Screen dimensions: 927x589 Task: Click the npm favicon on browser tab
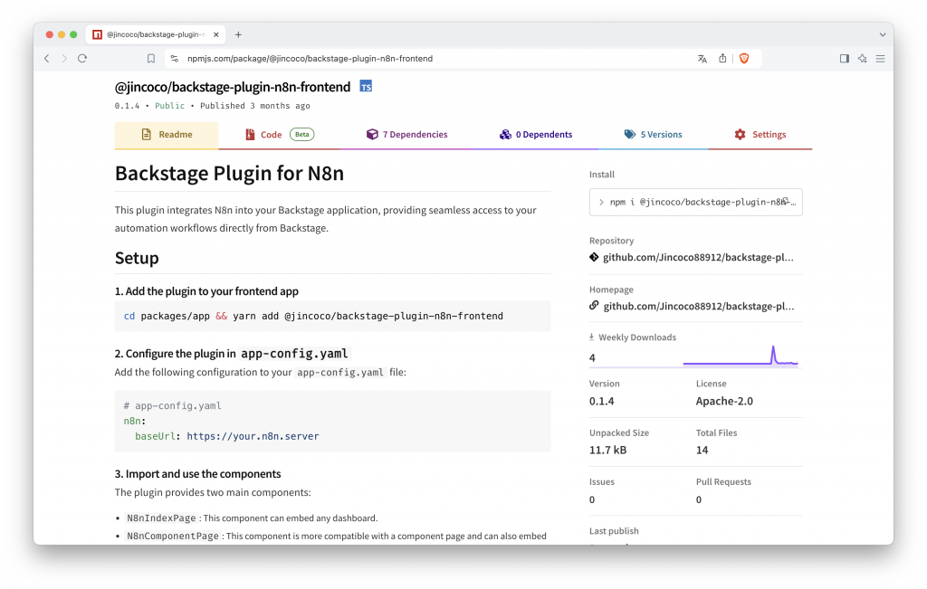point(98,35)
